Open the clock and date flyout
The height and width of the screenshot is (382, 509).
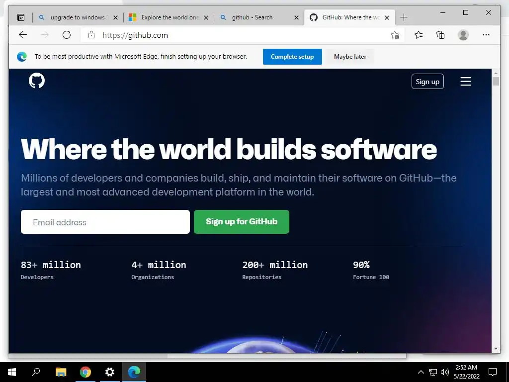tap(466, 372)
